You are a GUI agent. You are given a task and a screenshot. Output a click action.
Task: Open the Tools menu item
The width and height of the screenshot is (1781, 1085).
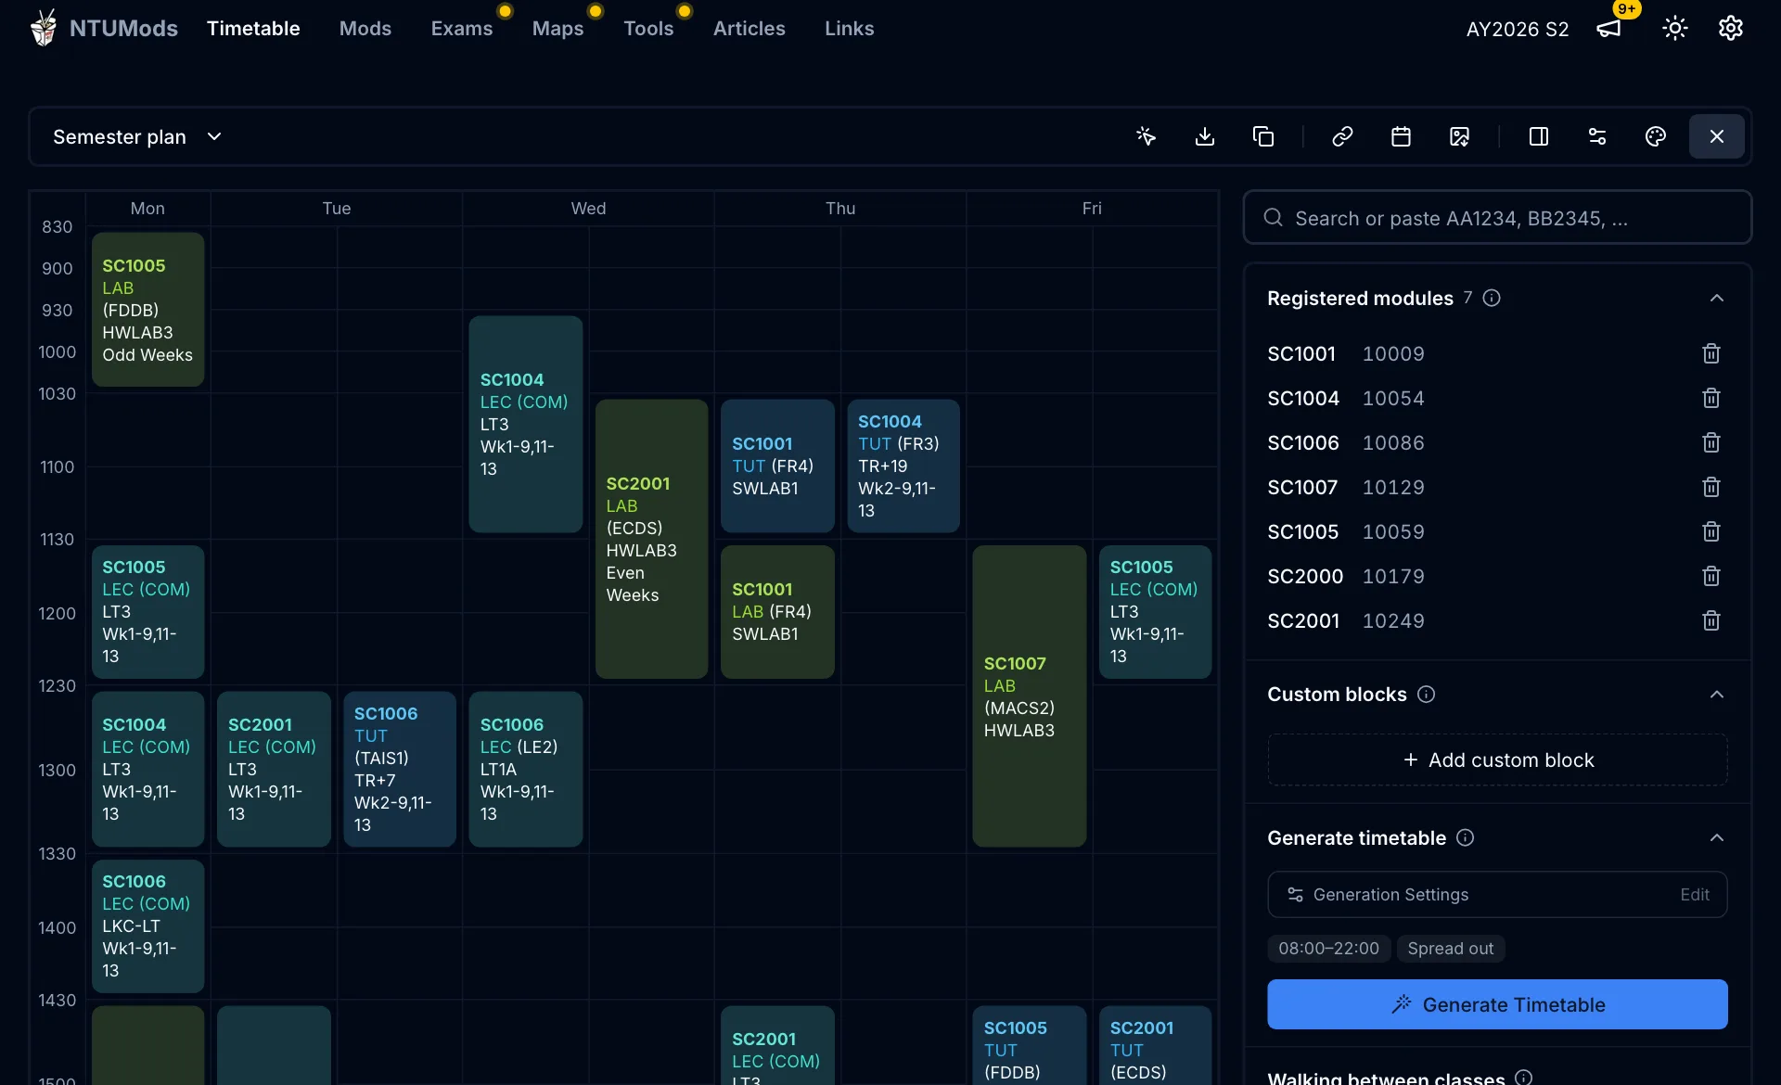point(648,28)
